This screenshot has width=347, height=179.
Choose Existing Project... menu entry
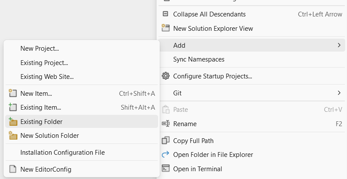[44, 63]
